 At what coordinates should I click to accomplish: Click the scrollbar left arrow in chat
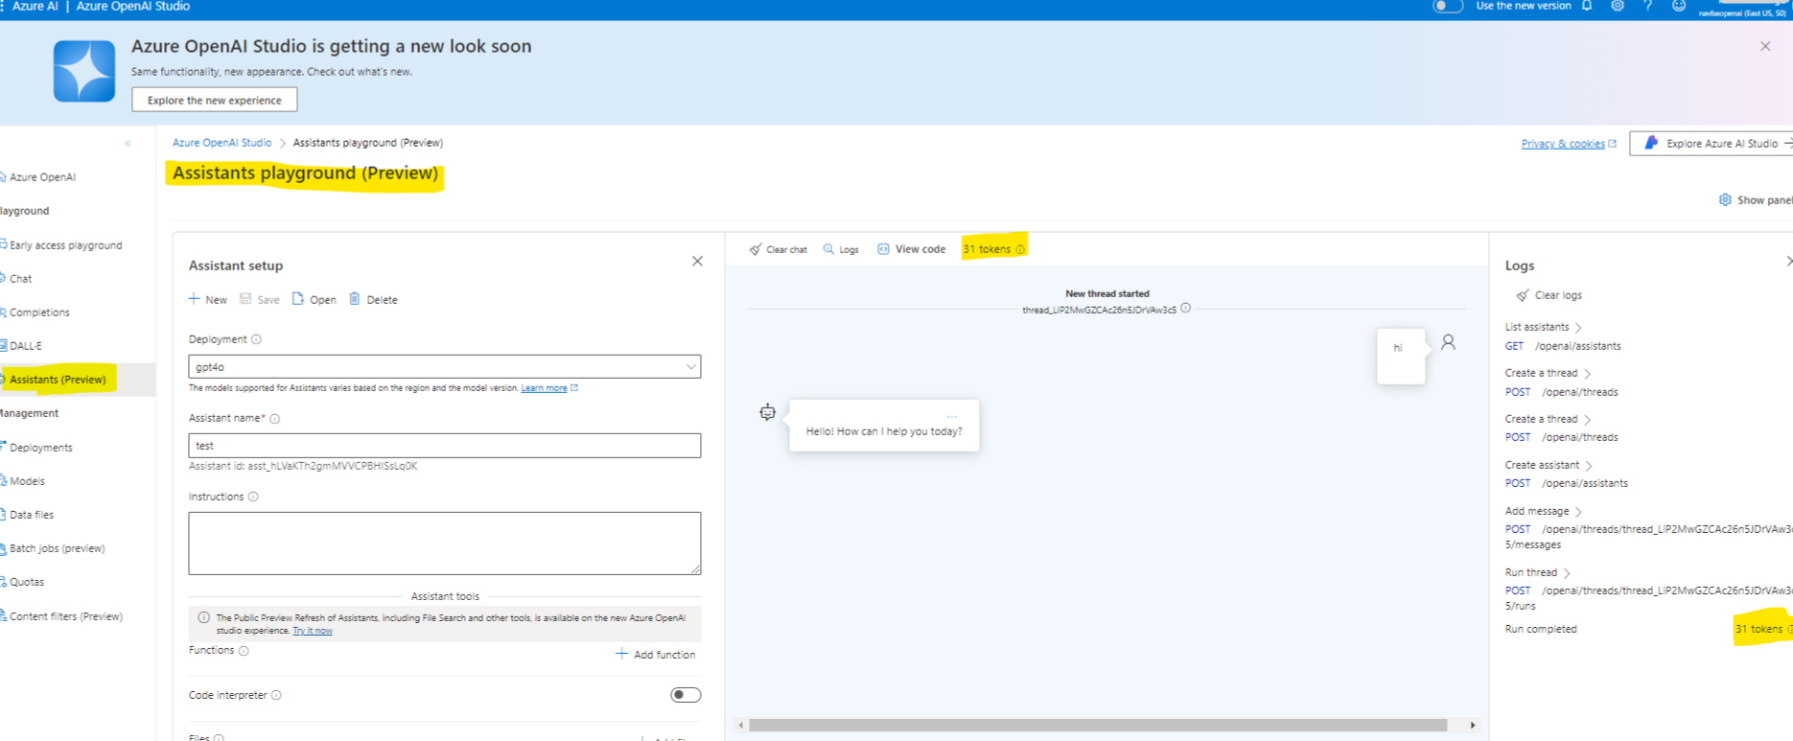pyautogui.click(x=740, y=726)
